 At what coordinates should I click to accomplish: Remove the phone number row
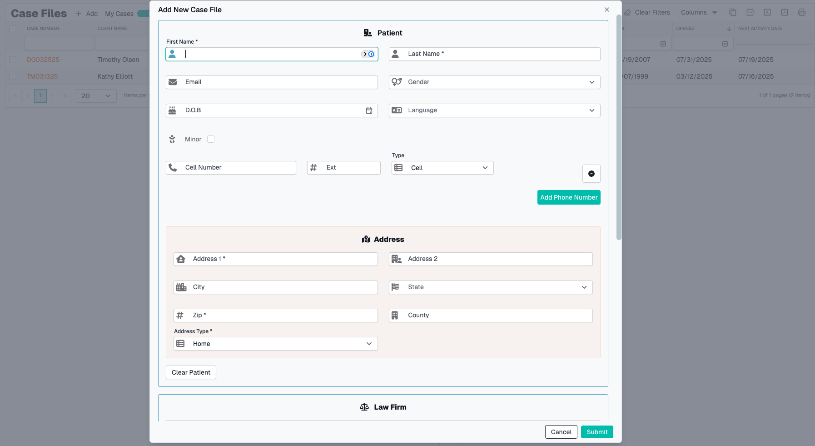click(x=591, y=174)
